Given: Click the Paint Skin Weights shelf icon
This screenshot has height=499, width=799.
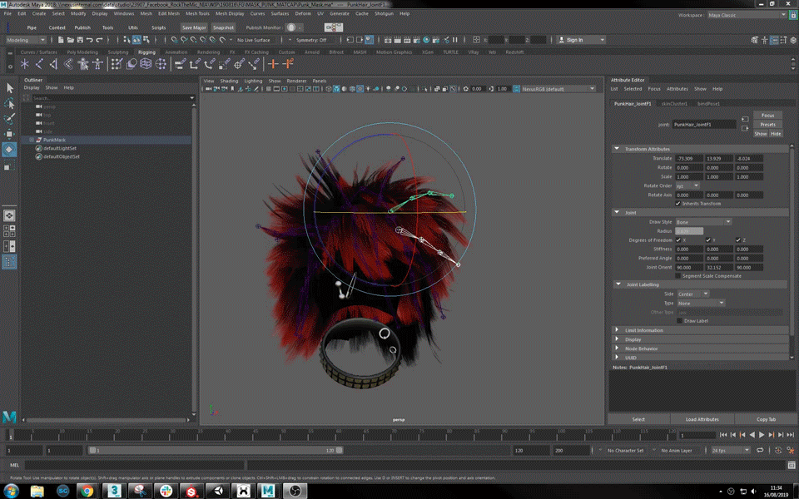Looking at the screenshot, I should (x=117, y=64).
